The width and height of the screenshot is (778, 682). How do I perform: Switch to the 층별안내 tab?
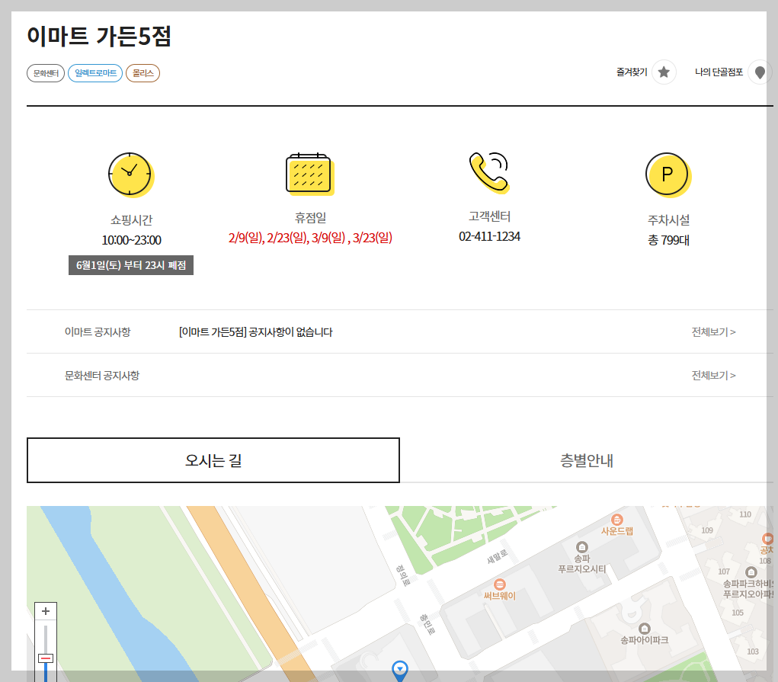[x=587, y=460]
